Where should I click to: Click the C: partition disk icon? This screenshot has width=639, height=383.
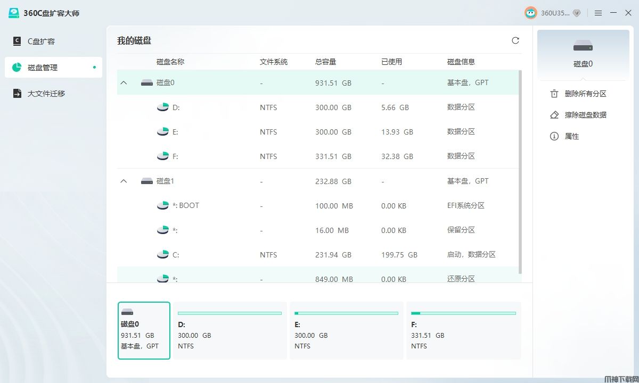(163, 255)
